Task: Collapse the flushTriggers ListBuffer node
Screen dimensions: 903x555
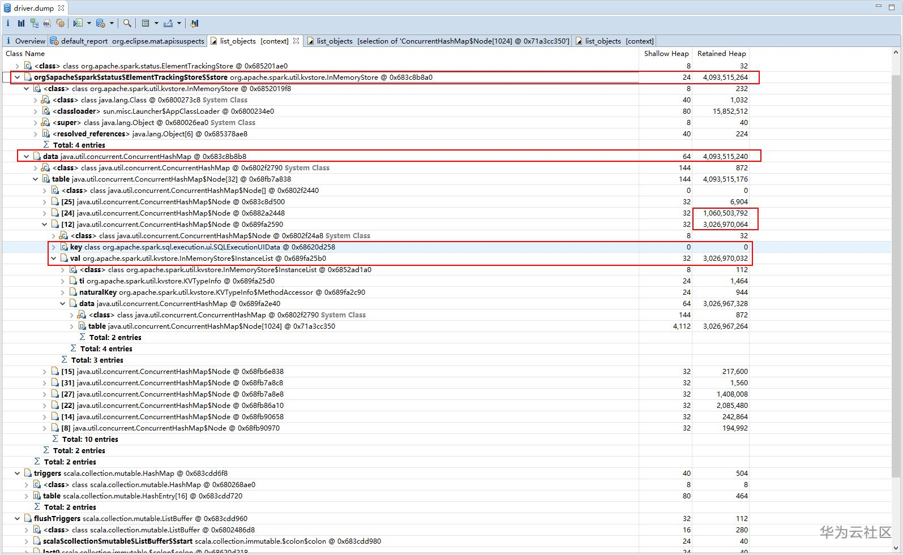Action: click(x=18, y=519)
